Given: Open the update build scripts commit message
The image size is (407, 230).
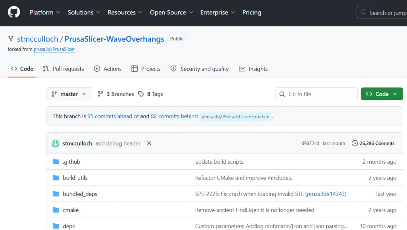Looking at the screenshot, I should [x=219, y=162].
